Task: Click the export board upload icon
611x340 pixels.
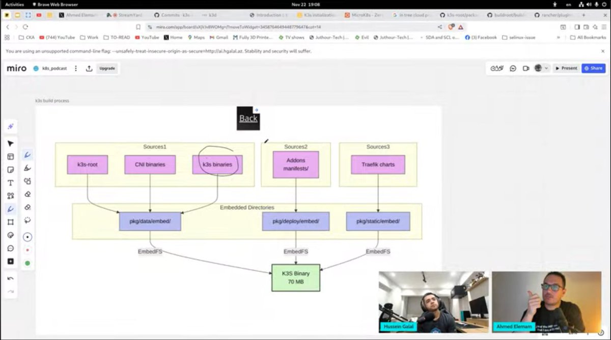Action: pyautogui.click(x=89, y=68)
